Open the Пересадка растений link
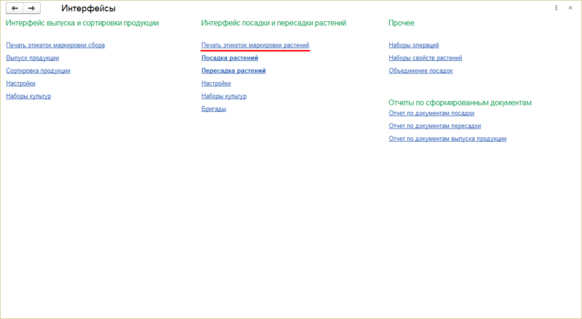Screen dimensions: 582x319 tap(234, 70)
